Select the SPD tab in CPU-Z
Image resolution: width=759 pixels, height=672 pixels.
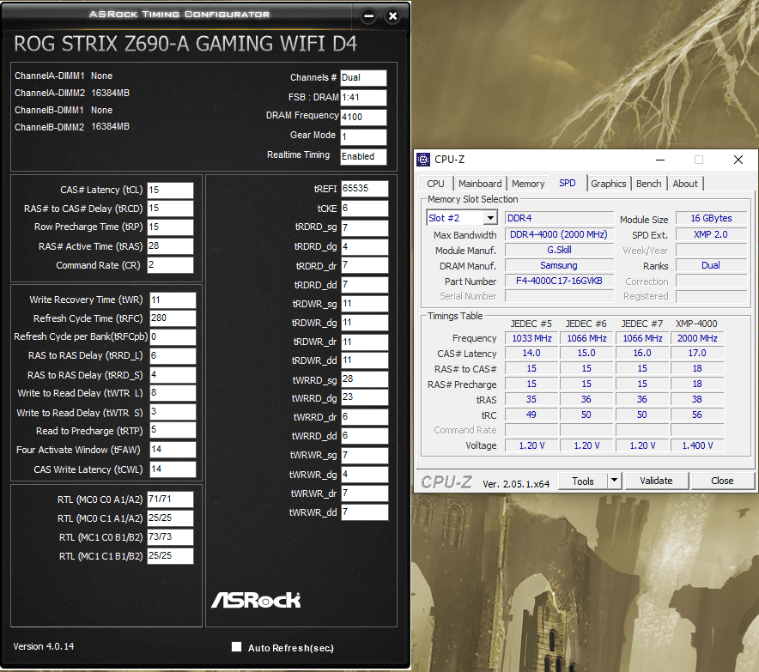[x=568, y=183]
